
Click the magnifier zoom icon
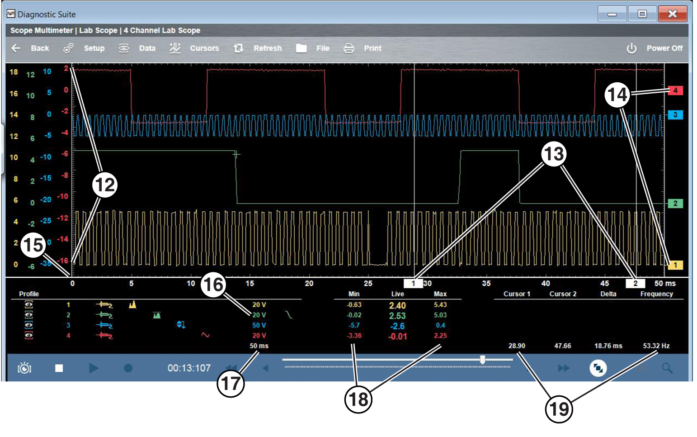click(x=667, y=368)
